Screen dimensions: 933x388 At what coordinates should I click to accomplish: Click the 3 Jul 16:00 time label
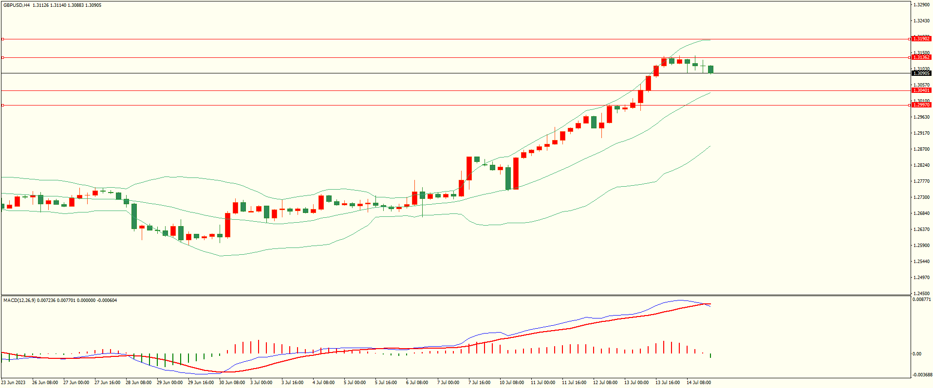click(293, 383)
